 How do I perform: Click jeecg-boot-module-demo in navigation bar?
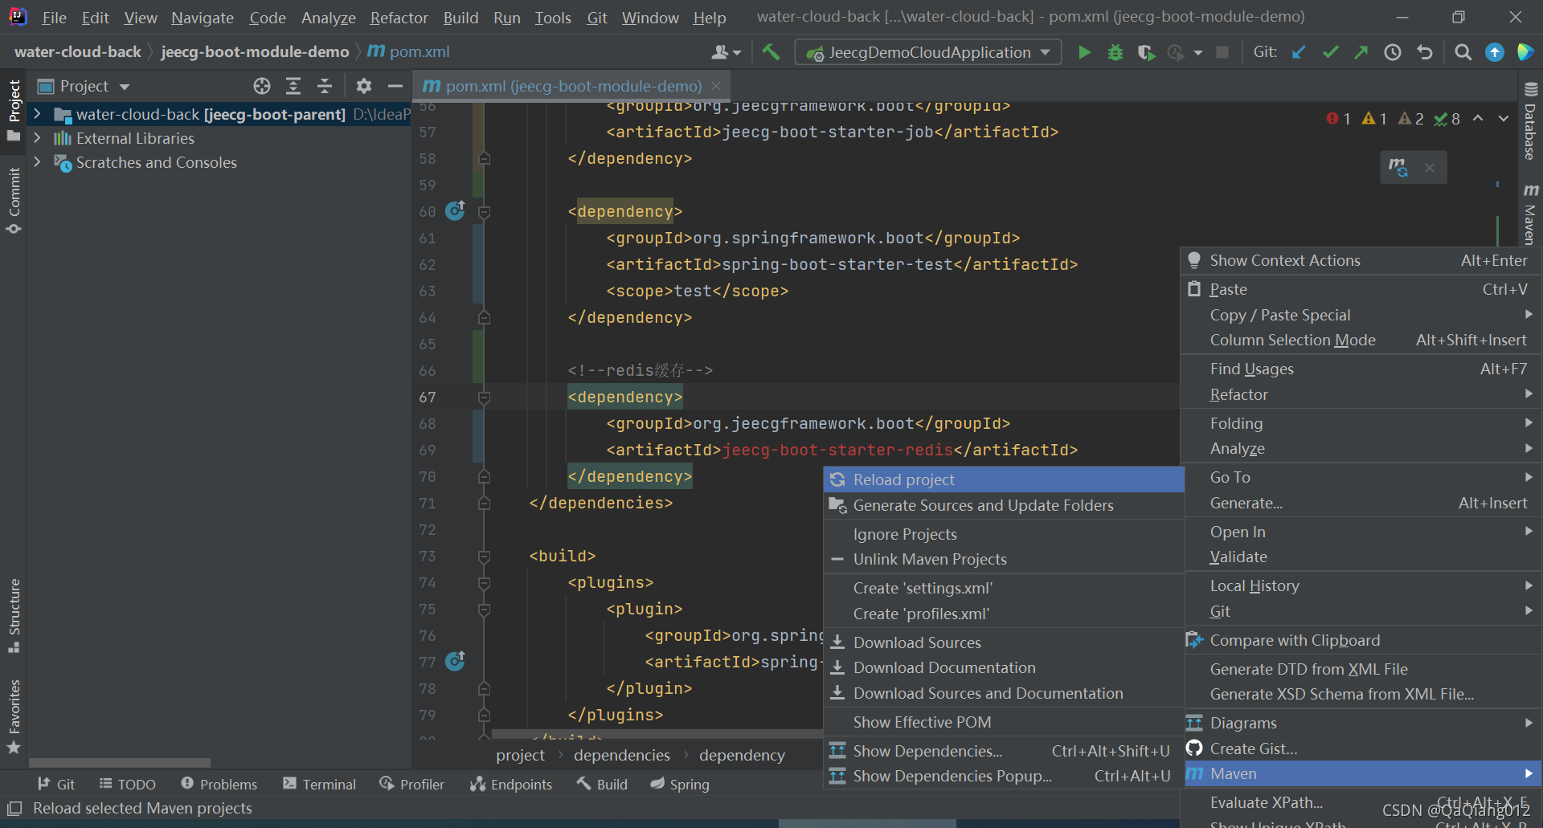coord(255,52)
